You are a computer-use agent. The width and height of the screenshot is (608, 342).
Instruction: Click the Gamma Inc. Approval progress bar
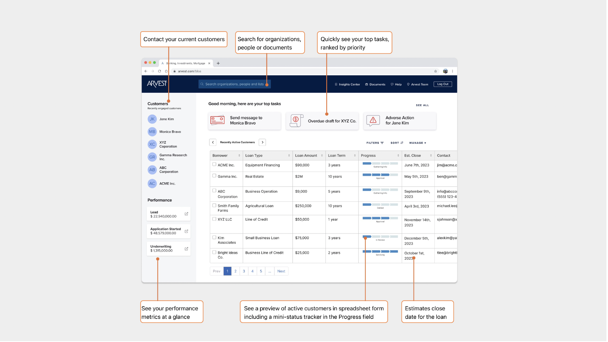click(380, 175)
